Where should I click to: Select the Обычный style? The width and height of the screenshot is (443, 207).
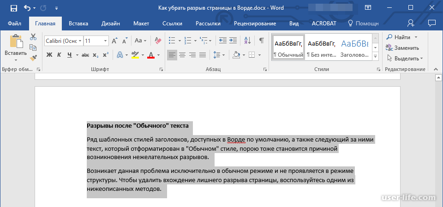[288, 47]
